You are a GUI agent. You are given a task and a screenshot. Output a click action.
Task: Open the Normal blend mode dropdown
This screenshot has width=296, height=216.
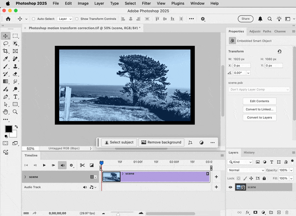[x=246, y=170]
